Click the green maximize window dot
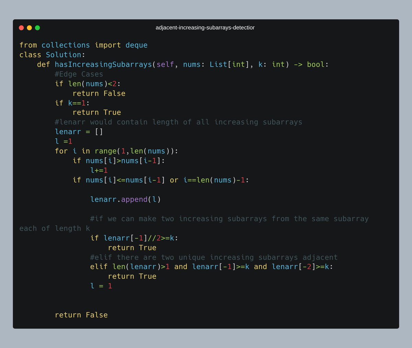Viewport: 412px width, 348px height. coord(37,28)
